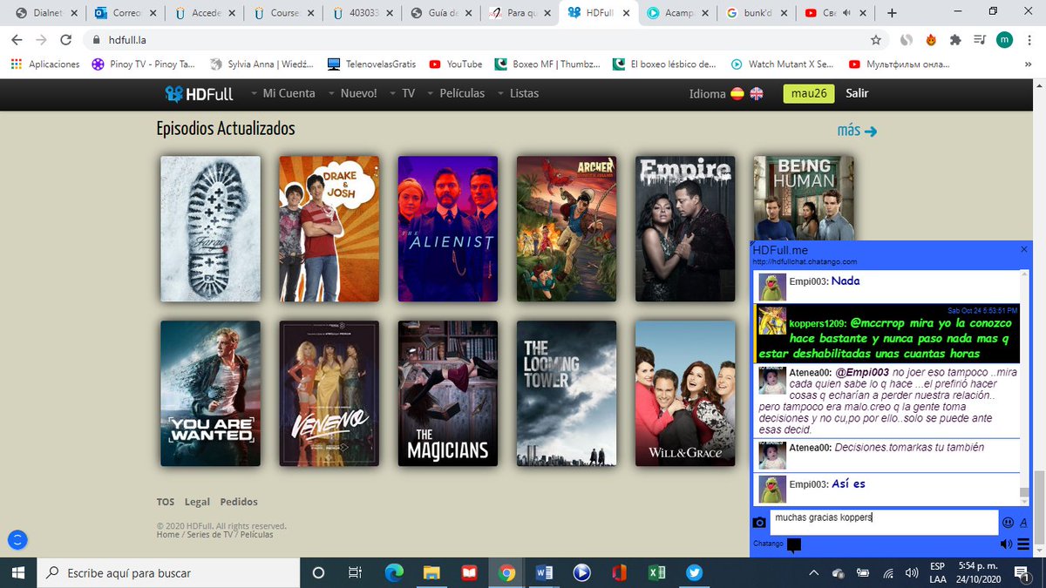Open the You Are Wanted poster

pyautogui.click(x=210, y=394)
